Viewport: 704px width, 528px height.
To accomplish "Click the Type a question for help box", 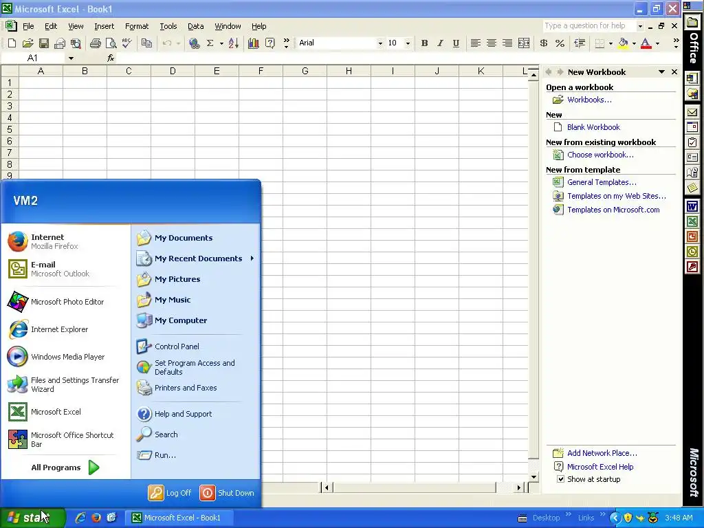I will pos(589,25).
